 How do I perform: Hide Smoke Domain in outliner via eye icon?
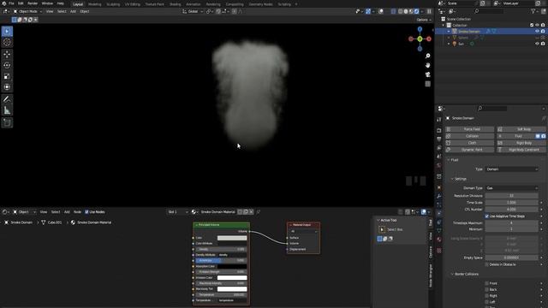pos(537,32)
